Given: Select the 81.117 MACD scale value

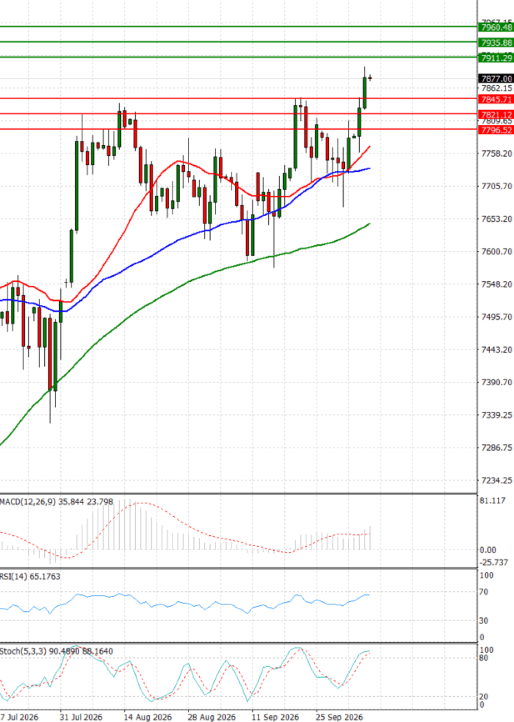Looking at the screenshot, I should point(492,500).
